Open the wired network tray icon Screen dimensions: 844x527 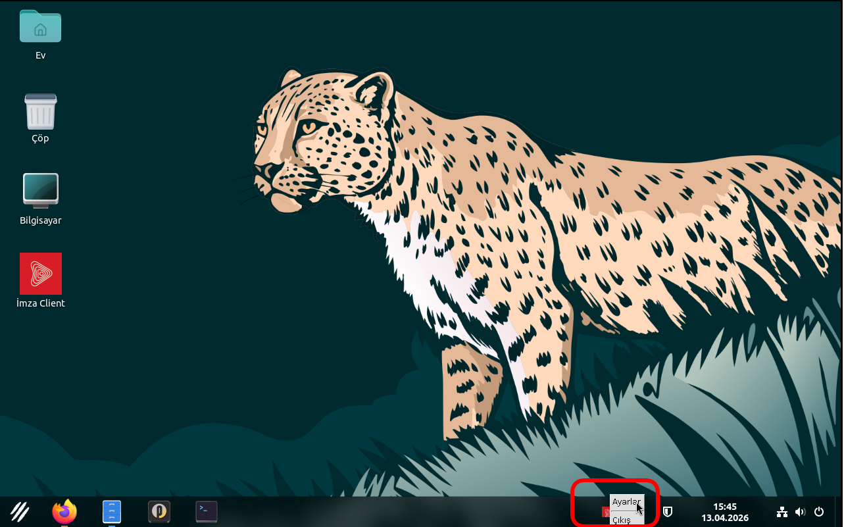782,511
